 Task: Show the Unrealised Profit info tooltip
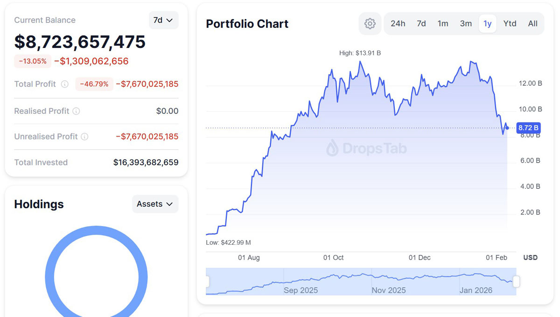pos(85,137)
